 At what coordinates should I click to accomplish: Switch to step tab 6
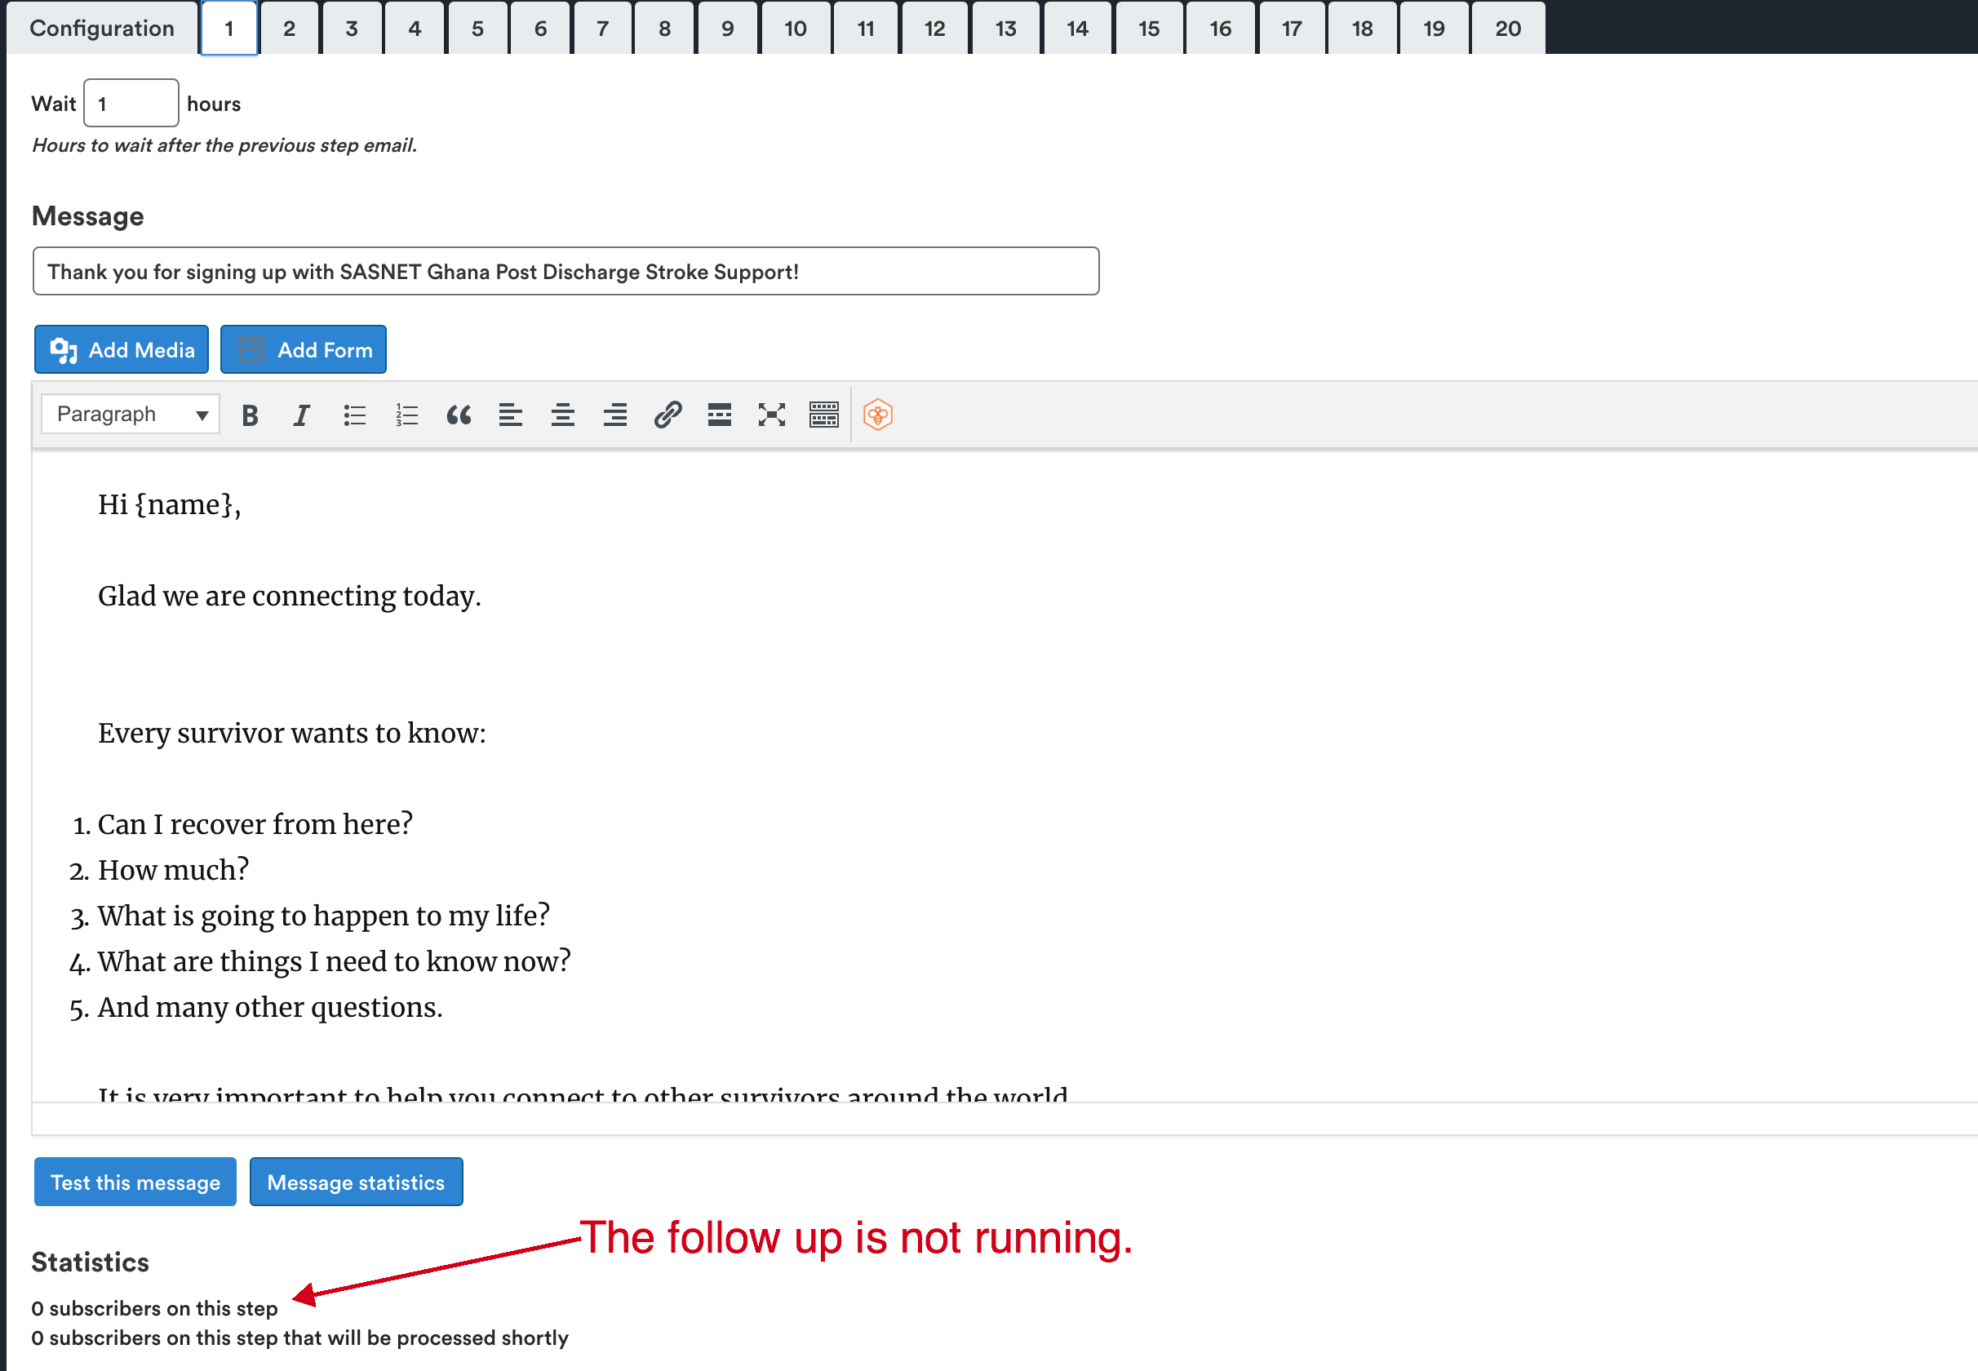click(x=540, y=29)
